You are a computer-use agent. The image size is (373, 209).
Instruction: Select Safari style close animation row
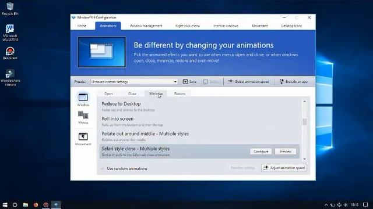click(199, 151)
